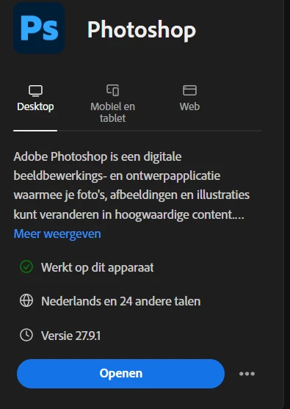Click the Photoshop title text
This screenshot has height=409, width=290.
142,31
